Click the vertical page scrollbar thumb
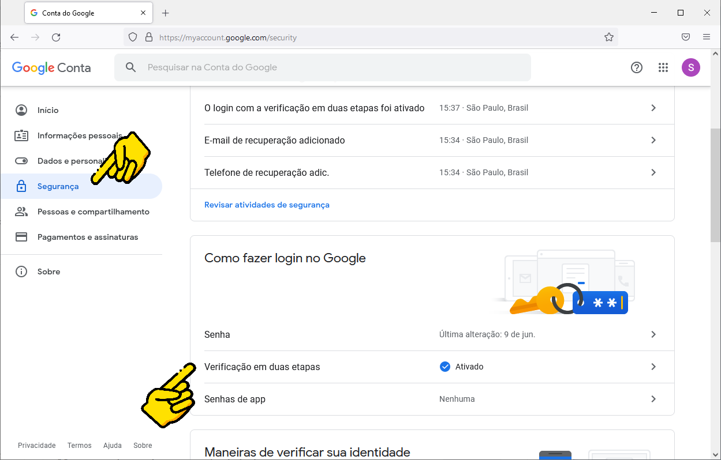 (x=715, y=186)
